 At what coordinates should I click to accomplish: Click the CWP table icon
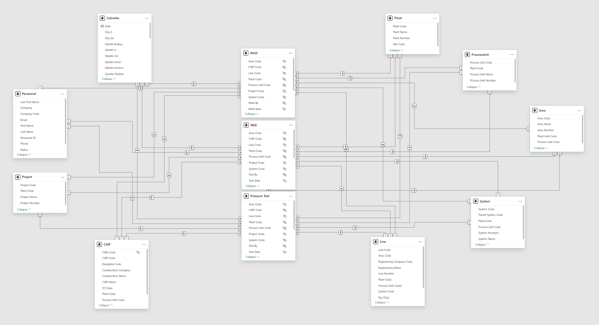pyautogui.click(x=99, y=244)
